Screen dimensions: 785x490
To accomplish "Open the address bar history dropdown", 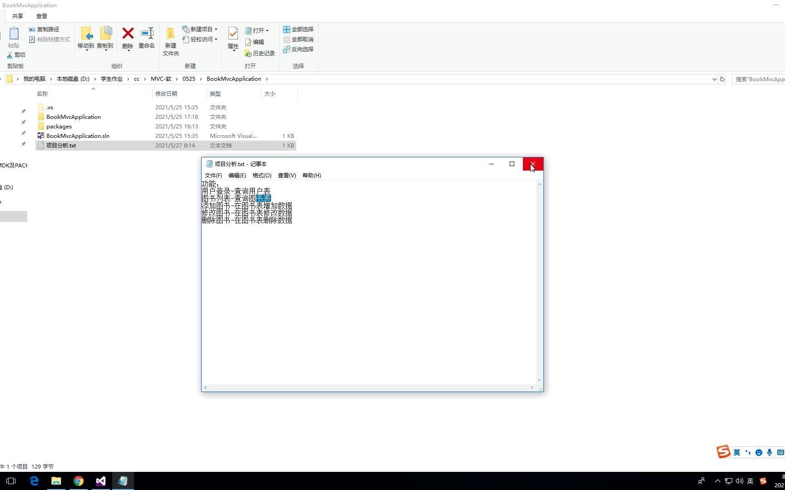I will click(714, 79).
